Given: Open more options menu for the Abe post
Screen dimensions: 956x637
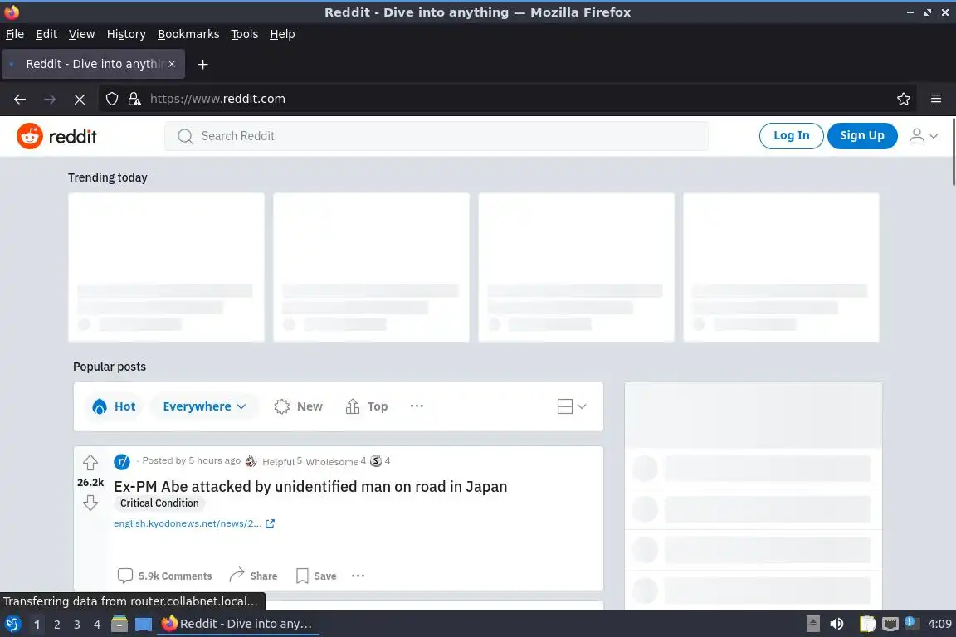Looking at the screenshot, I should [358, 576].
